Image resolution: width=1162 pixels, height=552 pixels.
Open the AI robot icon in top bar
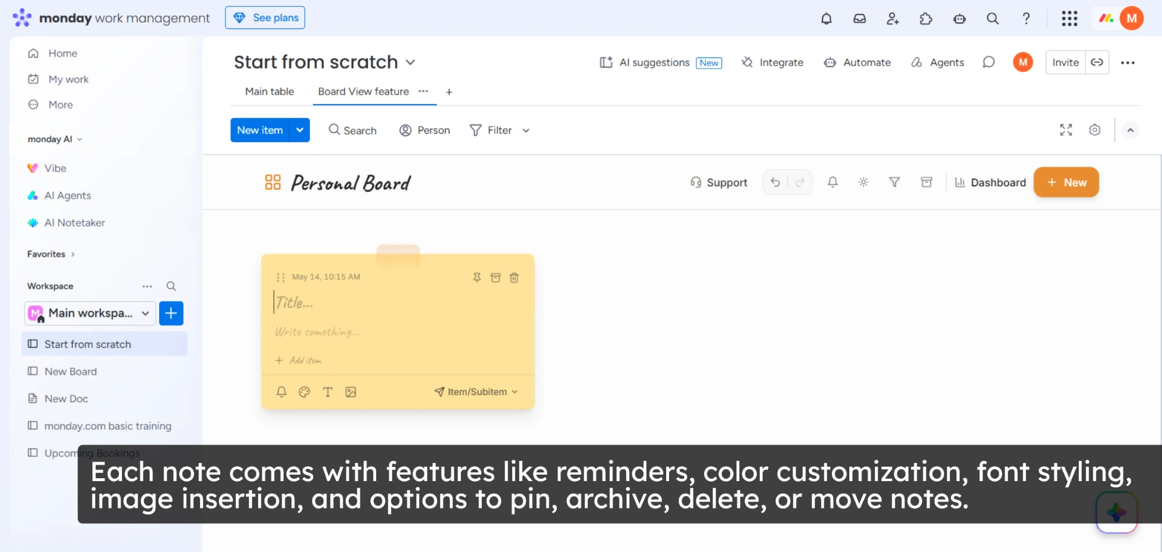(x=960, y=19)
